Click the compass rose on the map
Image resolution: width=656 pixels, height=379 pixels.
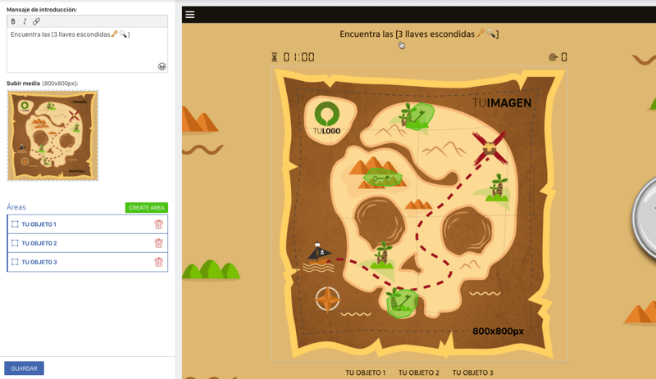point(327,299)
